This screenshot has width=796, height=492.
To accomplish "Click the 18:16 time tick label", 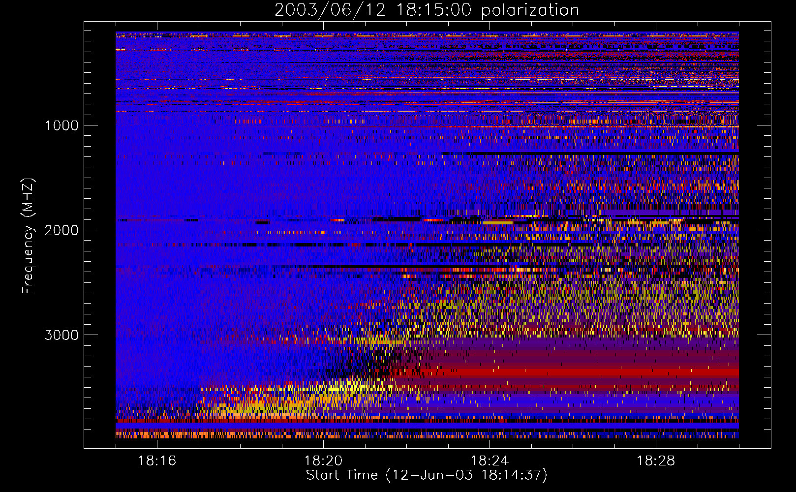I will pyautogui.click(x=157, y=461).
